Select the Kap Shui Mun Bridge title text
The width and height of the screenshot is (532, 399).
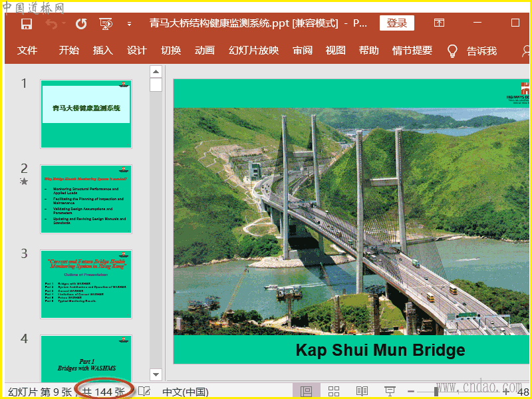pos(380,350)
